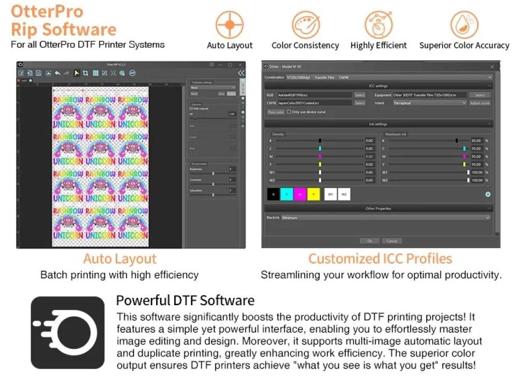This screenshot has height=381, width=518.
Task: Click the Ok button
Action: tap(370, 241)
